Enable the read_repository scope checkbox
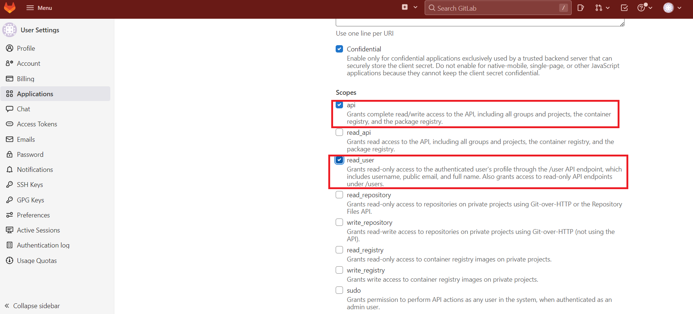 (339, 195)
